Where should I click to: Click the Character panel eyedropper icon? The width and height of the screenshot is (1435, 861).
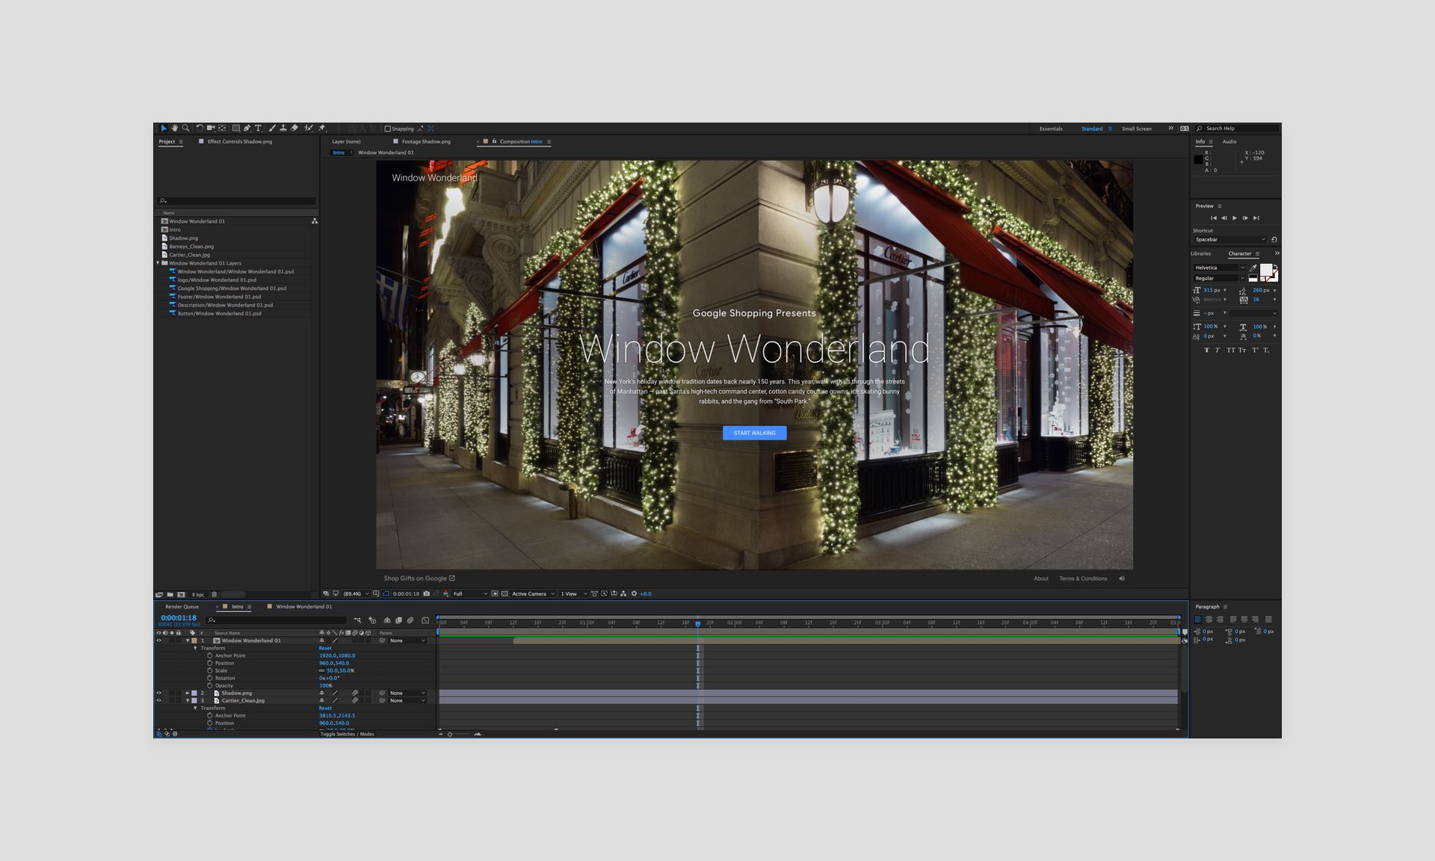click(1253, 268)
